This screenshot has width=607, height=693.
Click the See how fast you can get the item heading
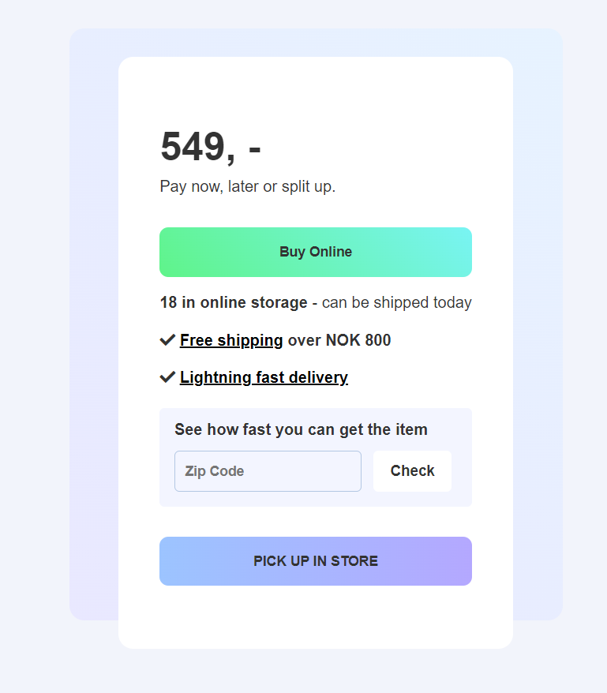302,429
